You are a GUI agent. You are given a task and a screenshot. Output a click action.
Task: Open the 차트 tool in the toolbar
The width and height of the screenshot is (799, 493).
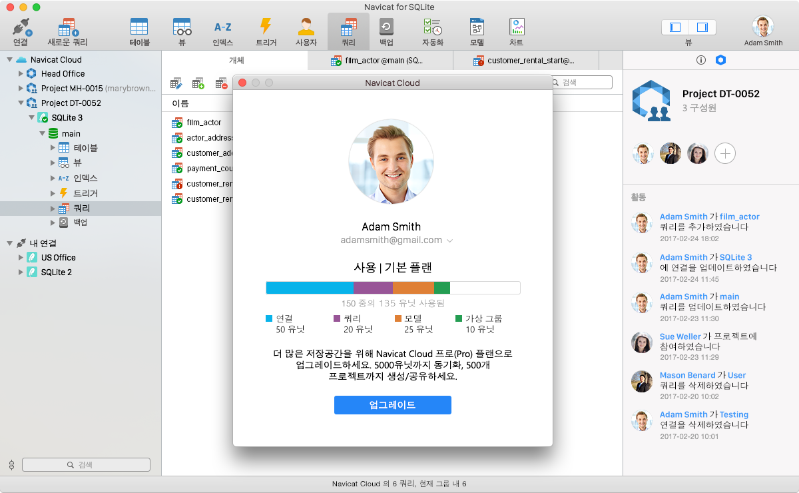coord(516,30)
